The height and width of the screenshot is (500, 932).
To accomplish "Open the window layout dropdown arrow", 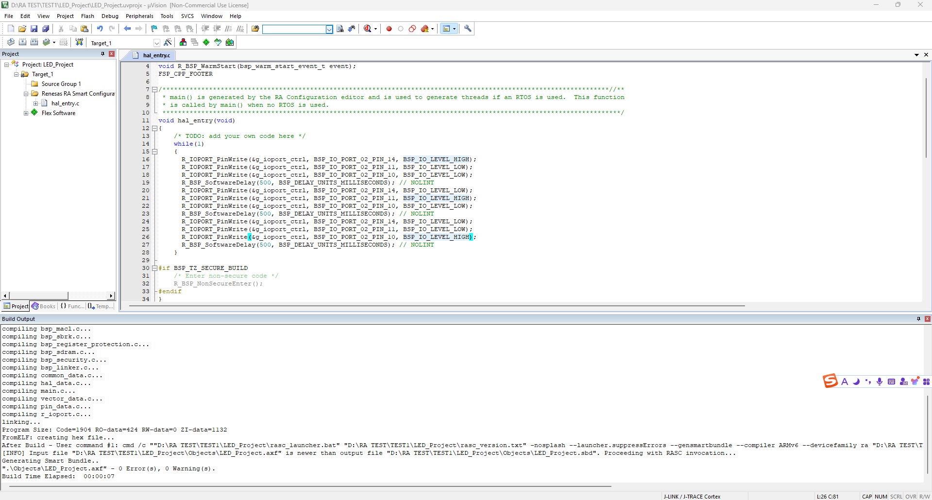I will (455, 29).
